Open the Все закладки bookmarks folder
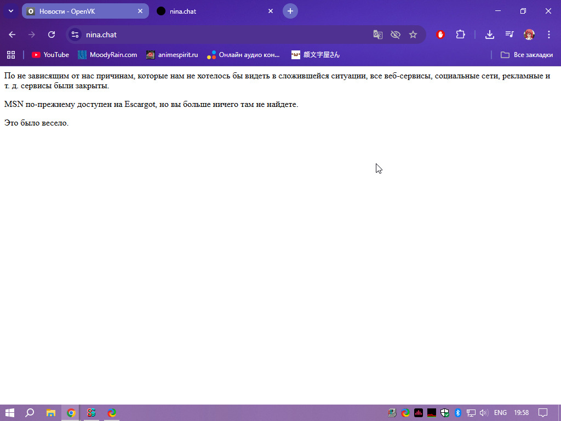The height and width of the screenshot is (421, 561). (x=526, y=55)
